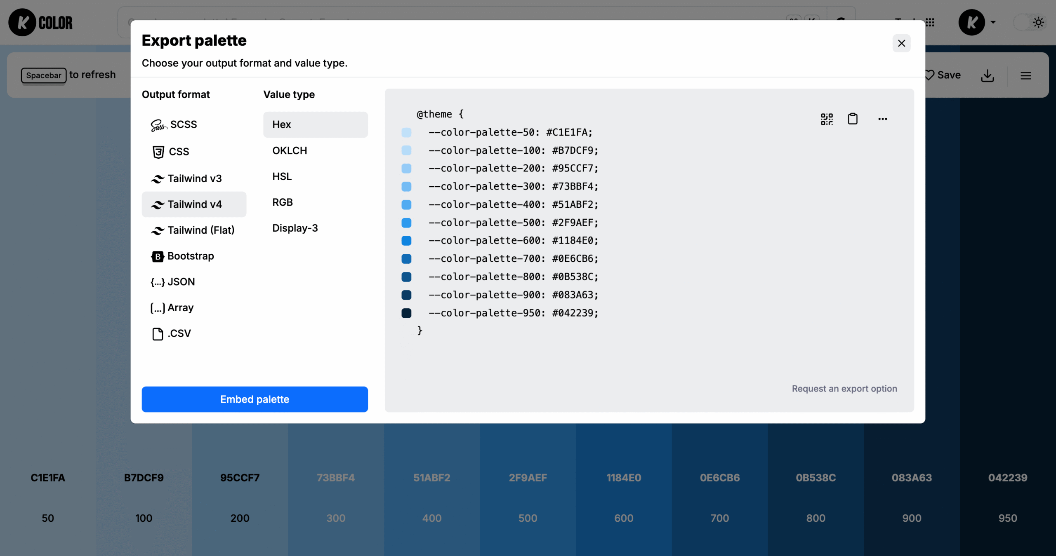Click the 083A63 background swatch label
The height and width of the screenshot is (556, 1056).
pos(912,478)
